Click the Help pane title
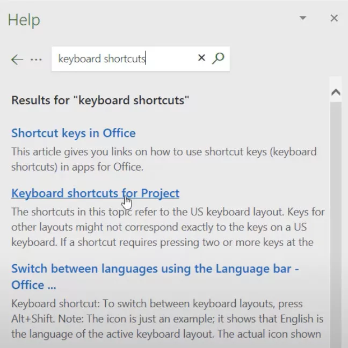The image size is (348, 348). click(24, 20)
